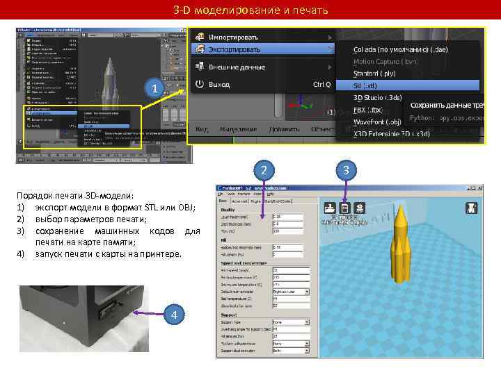Click the Импортировать menu icon
501x375 pixels.
[x=200, y=37]
